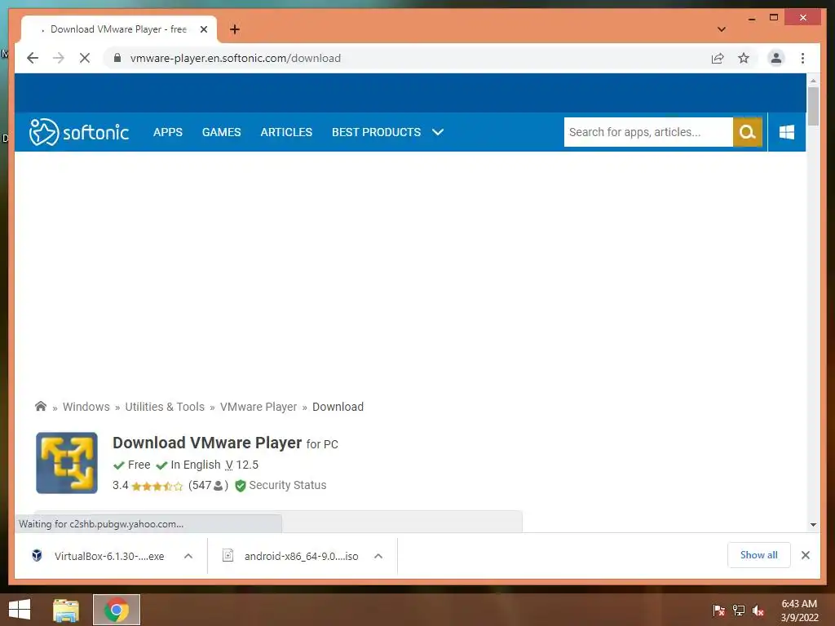Expand android iso download options chevron
The image size is (835, 626).
(x=378, y=556)
